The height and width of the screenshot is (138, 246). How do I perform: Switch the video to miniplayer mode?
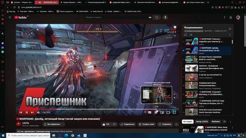(x=162, y=112)
